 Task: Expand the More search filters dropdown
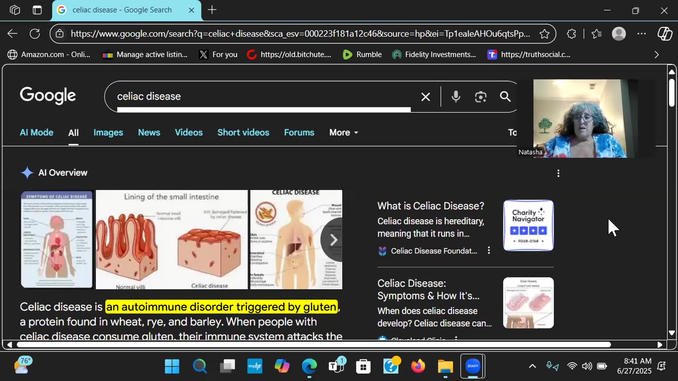[x=344, y=132]
